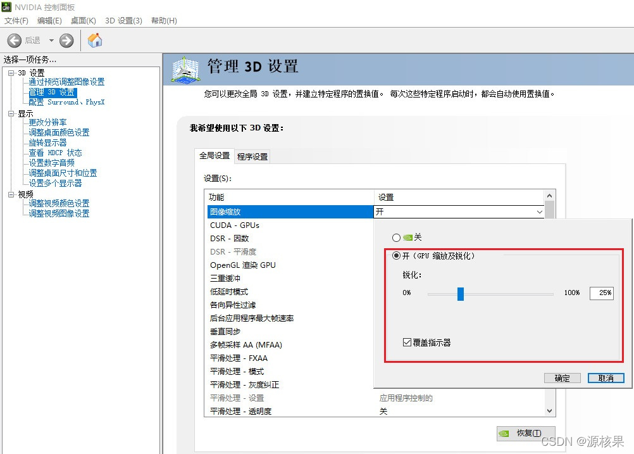Screen dimensions: 634x454
Task: Open the 帮助(H) menu
Action: click(164, 21)
